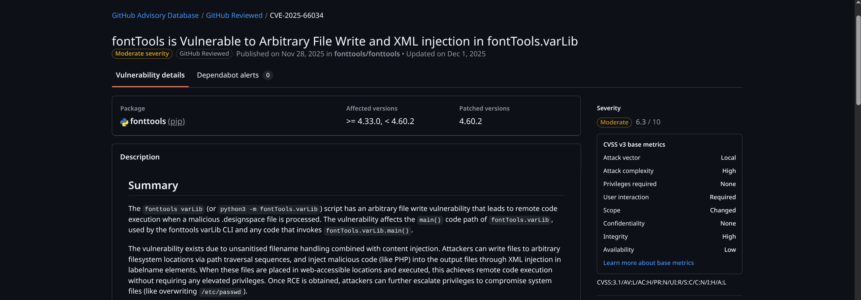Click the Dependabot alerts counter showing 0
The height and width of the screenshot is (300, 861).
pyautogui.click(x=268, y=75)
